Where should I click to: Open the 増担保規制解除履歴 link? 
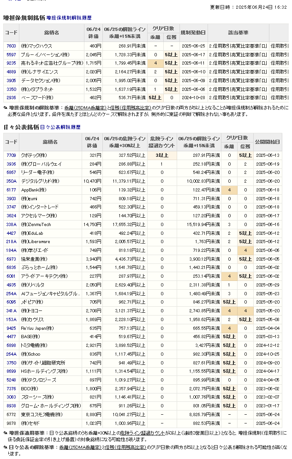coord(69,18)
